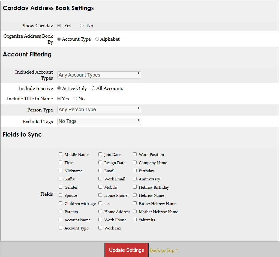The width and height of the screenshot is (280, 257).
Task: Enable the Spouse field
Action: tap(60, 195)
